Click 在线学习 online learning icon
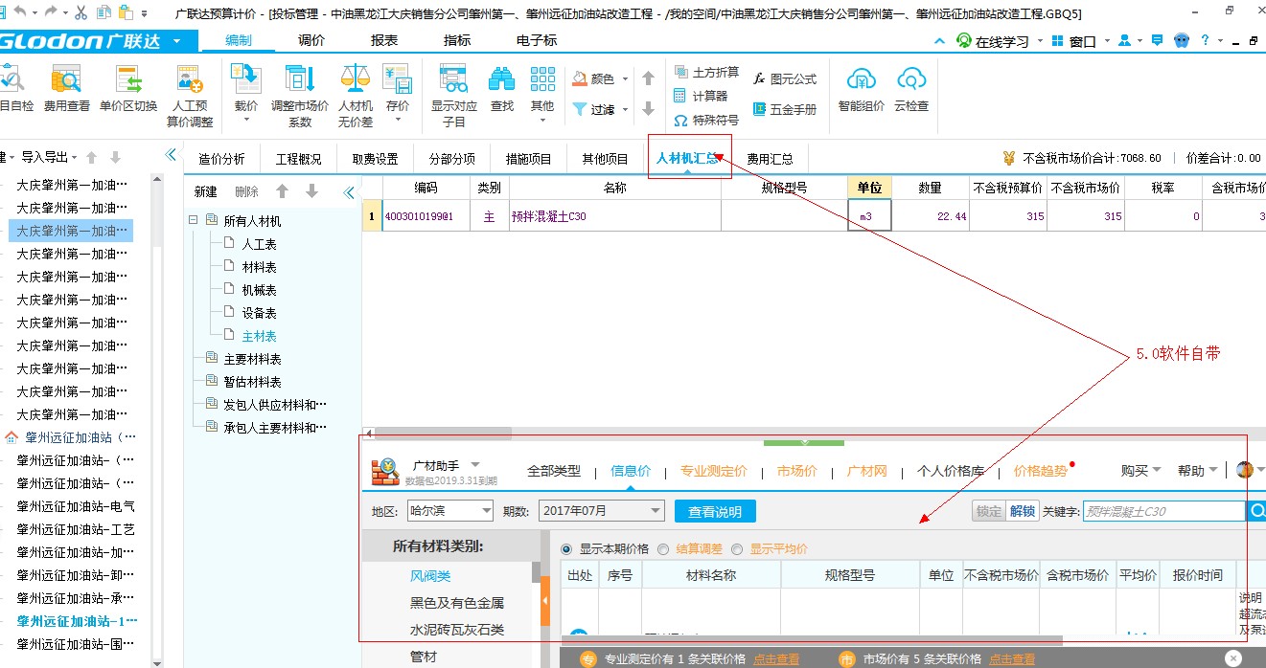 [x=963, y=41]
